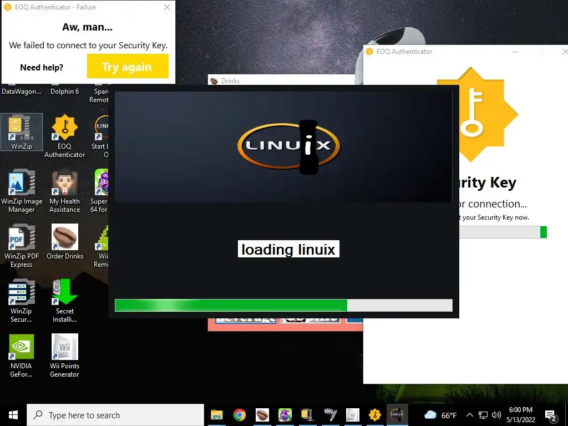Click the loading linuix text label
568x426 pixels.
pos(288,249)
